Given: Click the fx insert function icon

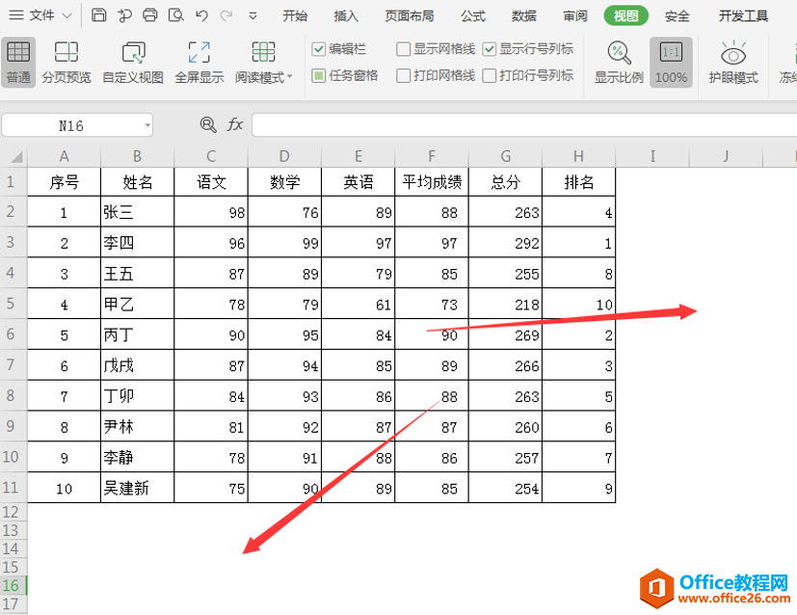Looking at the screenshot, I should pos(234,124).
